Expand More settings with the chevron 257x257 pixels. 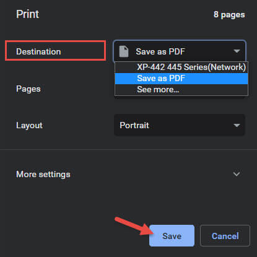tap(237, 174)
